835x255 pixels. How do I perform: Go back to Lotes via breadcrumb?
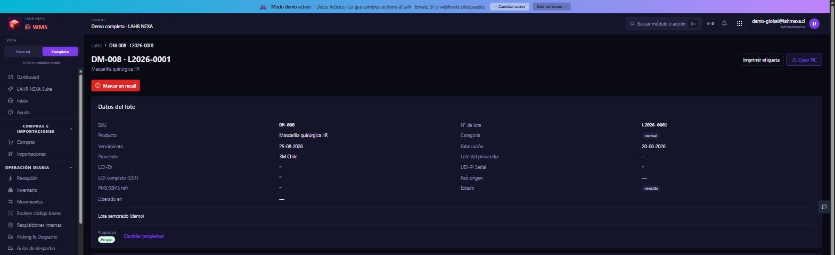point(96,46)
